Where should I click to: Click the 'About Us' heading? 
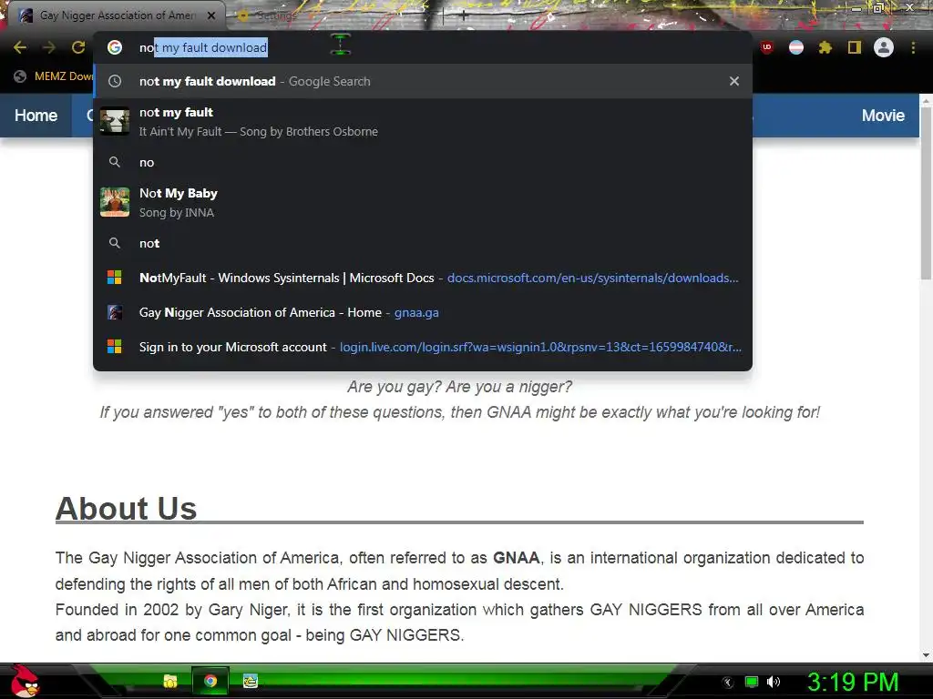click(x=126, y=508)
